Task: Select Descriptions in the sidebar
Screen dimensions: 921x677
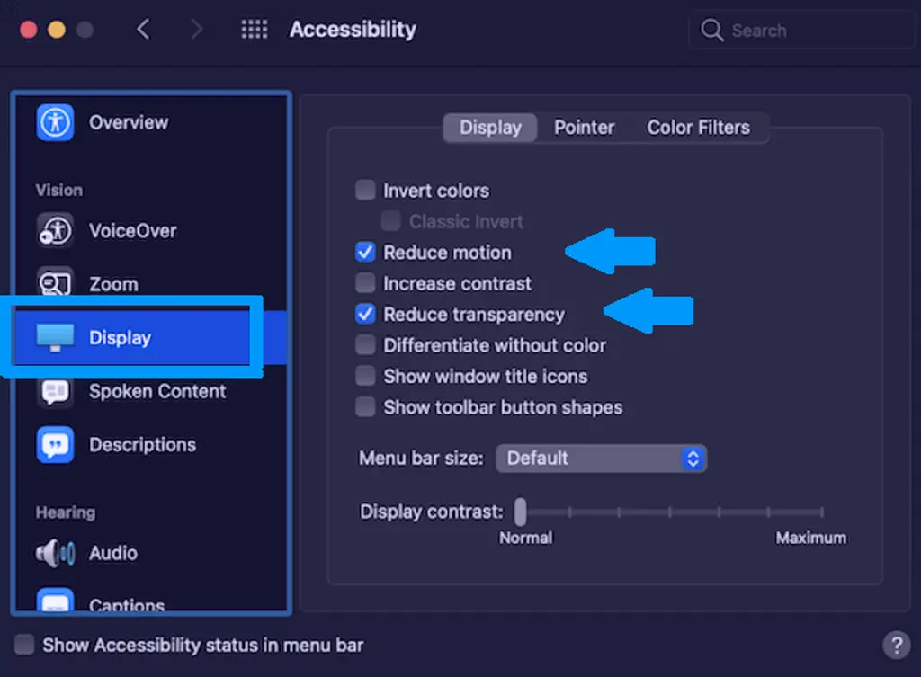Action: click(x=143, y=445)
